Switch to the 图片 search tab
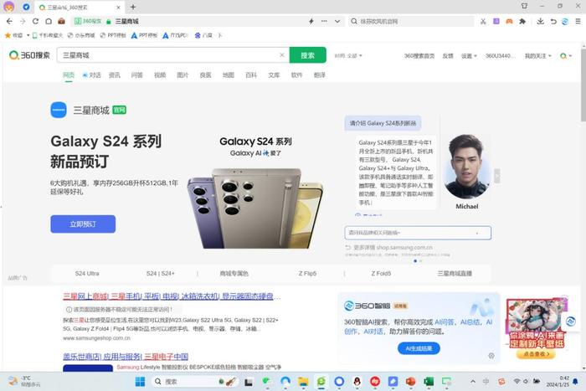Screen dimensions: 586x391 click(182, 75)
